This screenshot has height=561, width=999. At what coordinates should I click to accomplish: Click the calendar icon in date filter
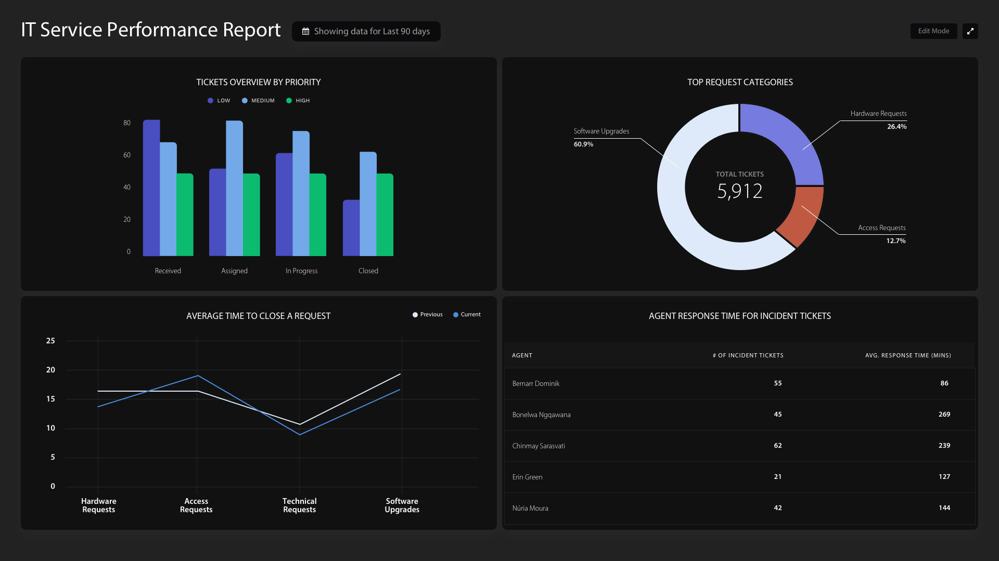(306, 32)
